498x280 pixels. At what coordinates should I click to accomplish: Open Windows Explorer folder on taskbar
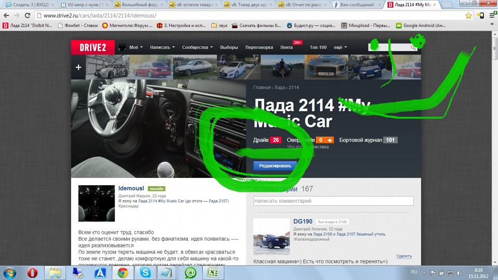(x=55, y=273)
